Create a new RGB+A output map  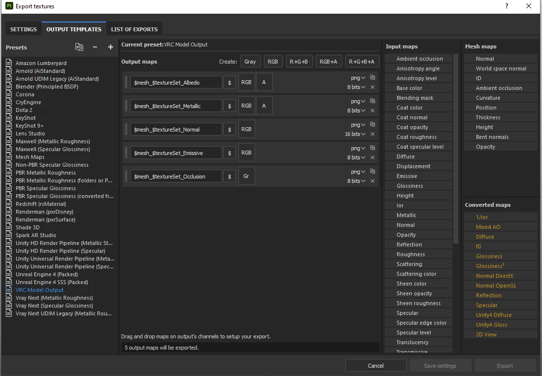point(329,62)
